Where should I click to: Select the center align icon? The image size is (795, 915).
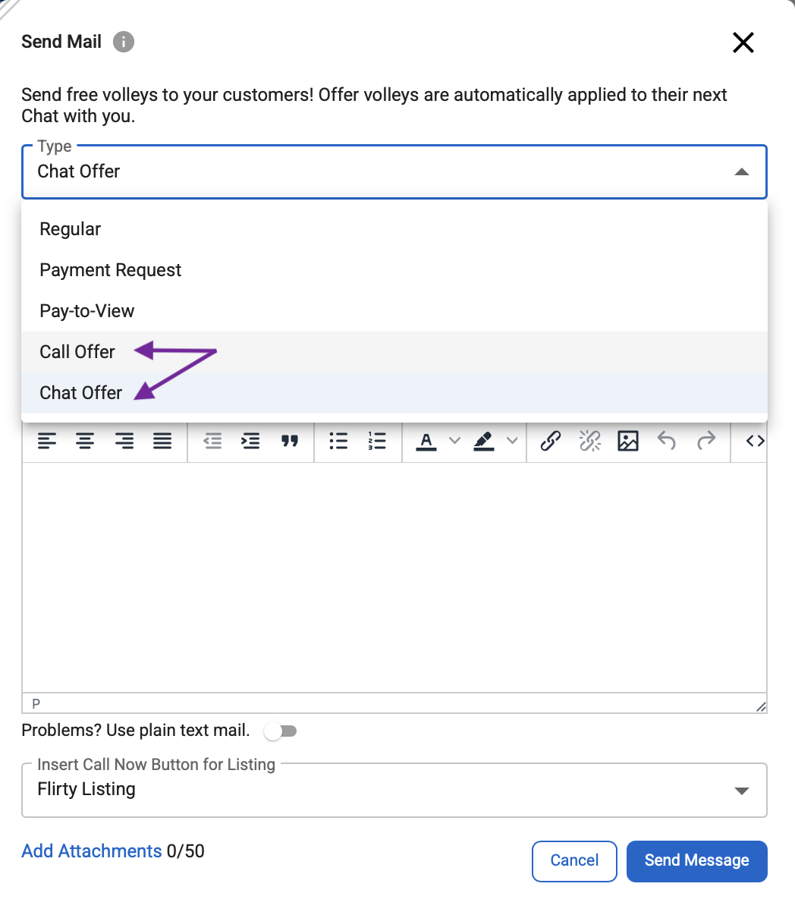(x=85, y=441)
